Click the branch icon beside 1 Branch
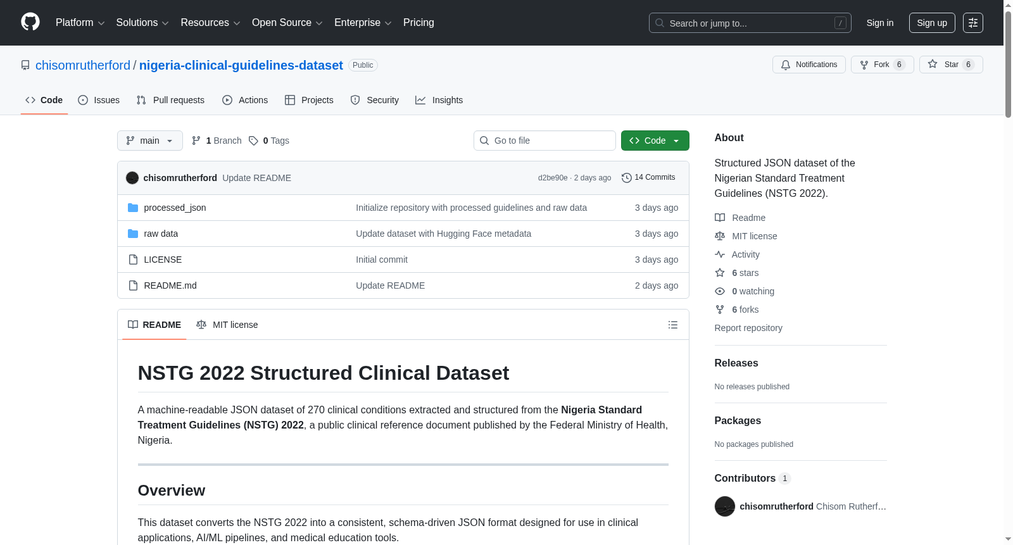The height and width of the screenshot is (545, 1013). click(x=196, y=141)
